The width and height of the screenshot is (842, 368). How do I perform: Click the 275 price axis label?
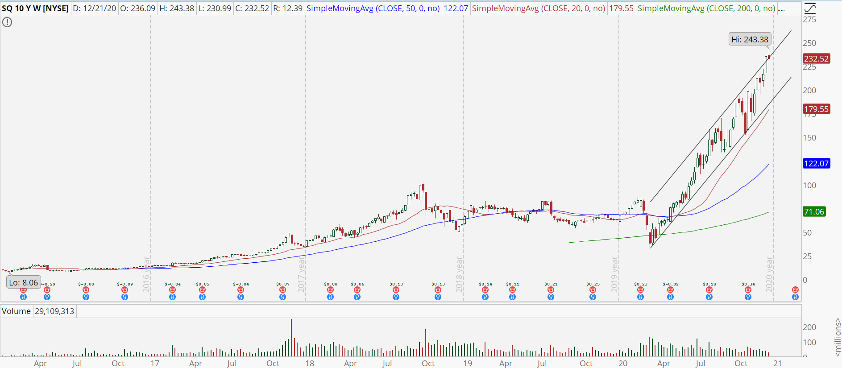[809, 20]
